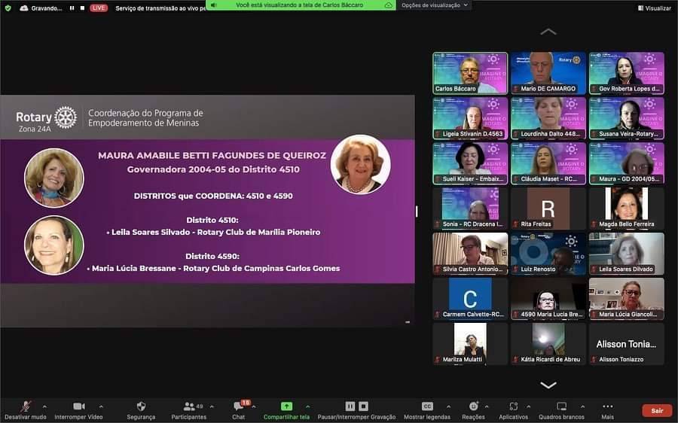The height and width of the screenshot is (423, 678).
Task: Expand the Opções de visualização dropdown
Action: coord(434,5)
